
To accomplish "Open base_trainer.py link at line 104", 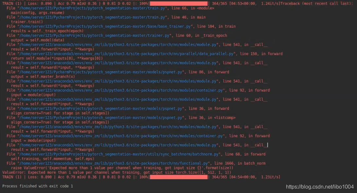I will coord(105,26).
